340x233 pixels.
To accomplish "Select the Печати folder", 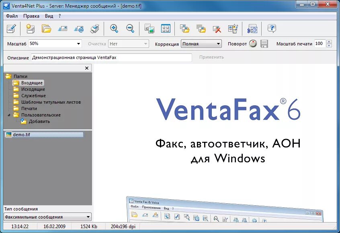I will (x=29, y=108).
